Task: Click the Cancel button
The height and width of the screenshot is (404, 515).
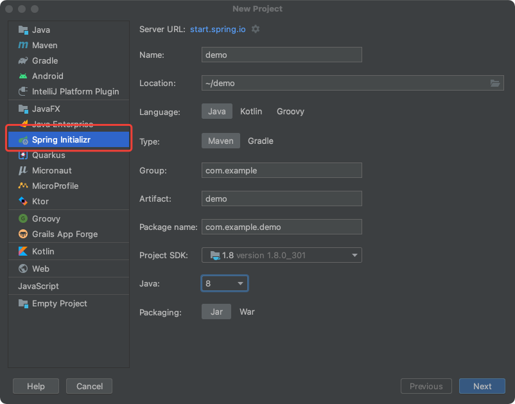Action: click(x=89, y=386)
